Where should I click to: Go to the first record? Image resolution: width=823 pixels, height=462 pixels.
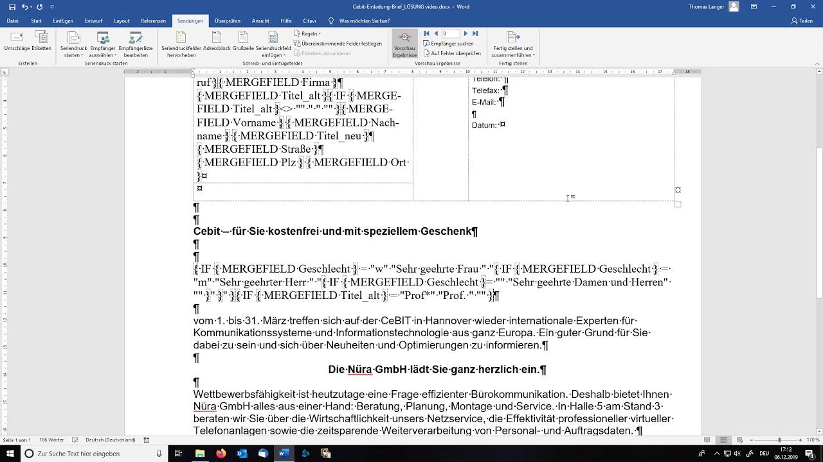coord(426,33)
